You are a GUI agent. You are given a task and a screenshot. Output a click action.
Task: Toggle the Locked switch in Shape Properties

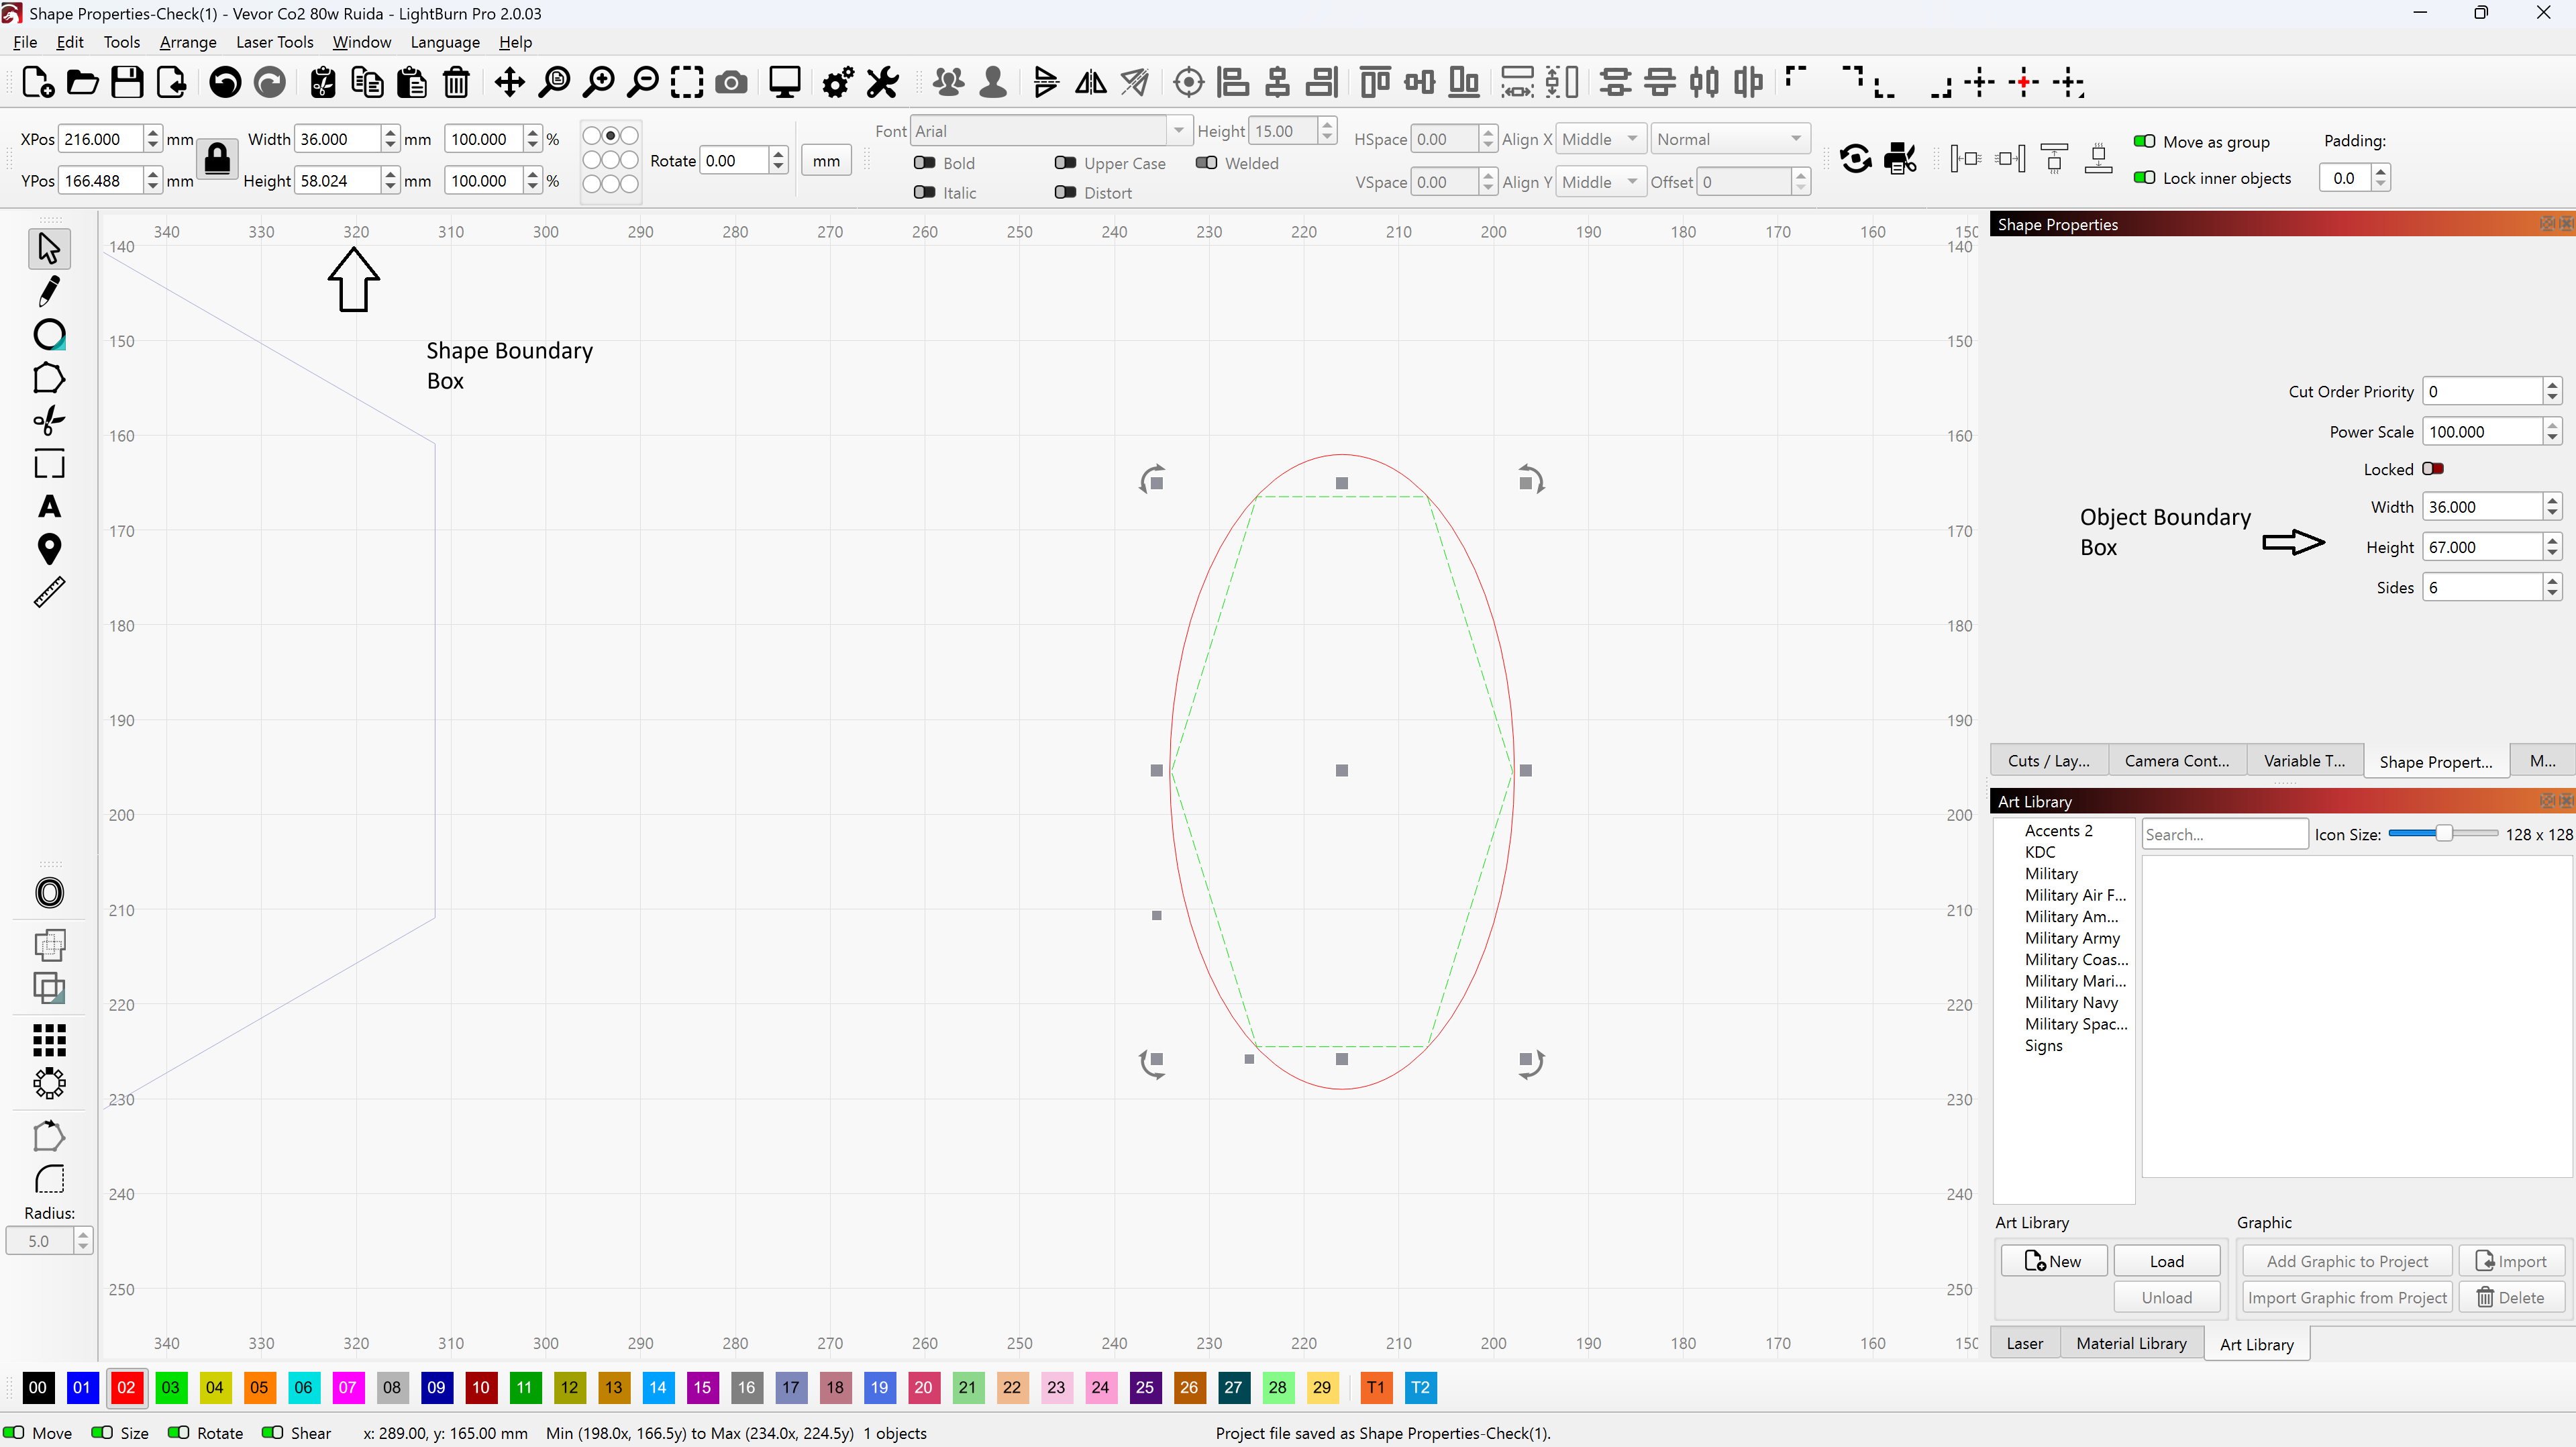[2433, 469]
